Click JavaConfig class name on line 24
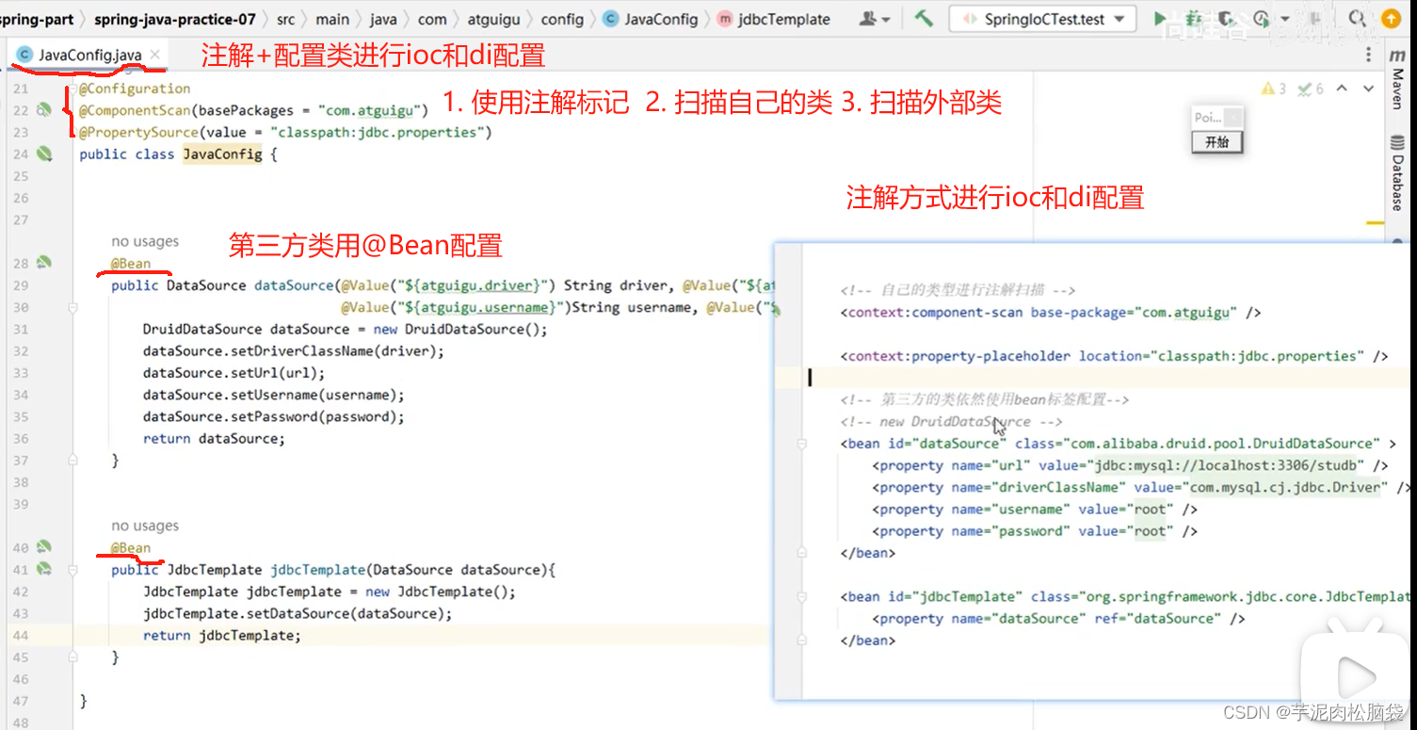 [x=223, y=154]
